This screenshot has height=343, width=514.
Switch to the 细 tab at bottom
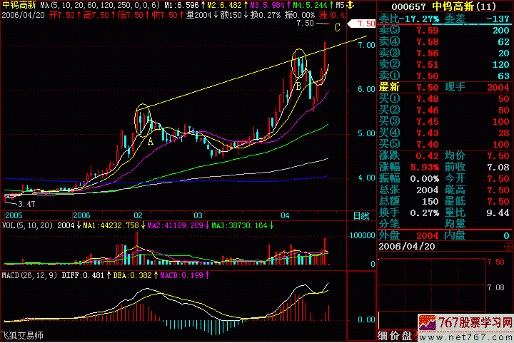pyautogui.click(x=382, y=336)
